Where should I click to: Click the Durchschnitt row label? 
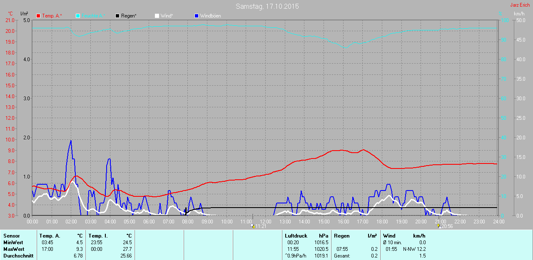point(18,256)
